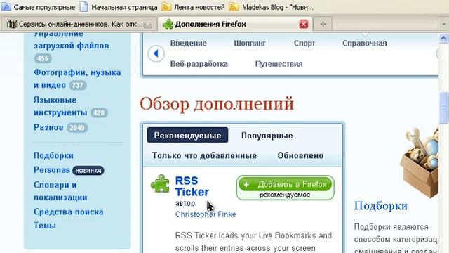This screenshot has width=449, height=253.
Task: Click the Начальная страница bookmark label
Action: (124, 7)
